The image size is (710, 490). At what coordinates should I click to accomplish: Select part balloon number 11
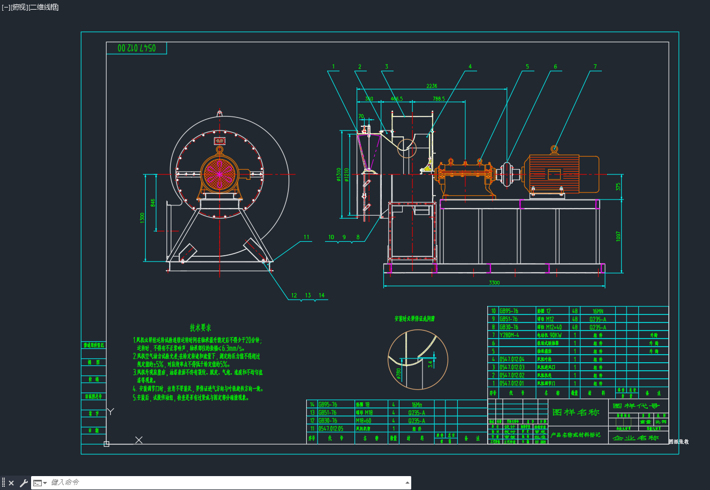[x=306, y=237]
